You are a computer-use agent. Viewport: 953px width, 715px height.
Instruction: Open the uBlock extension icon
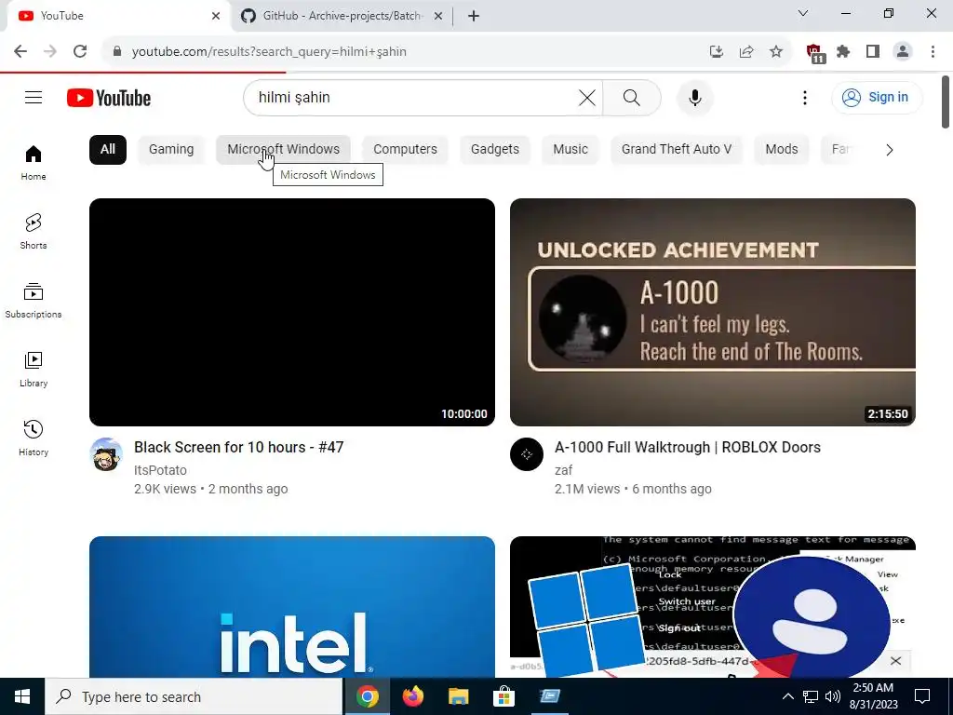click(814, 53)
